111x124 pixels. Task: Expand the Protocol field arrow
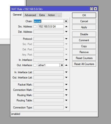[x=66, y=39]
